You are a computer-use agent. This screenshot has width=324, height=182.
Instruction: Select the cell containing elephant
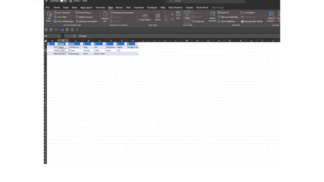(111, 47)
